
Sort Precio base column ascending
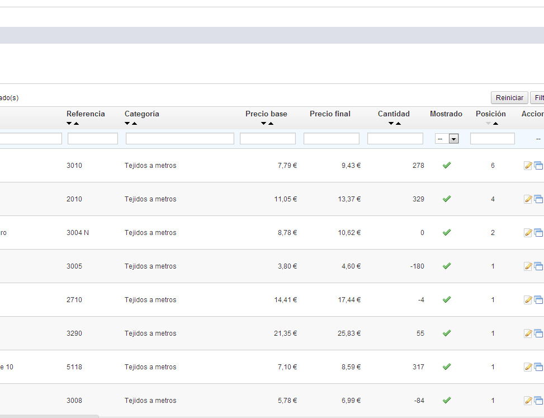pyautogui.click(x=271, y=124)
